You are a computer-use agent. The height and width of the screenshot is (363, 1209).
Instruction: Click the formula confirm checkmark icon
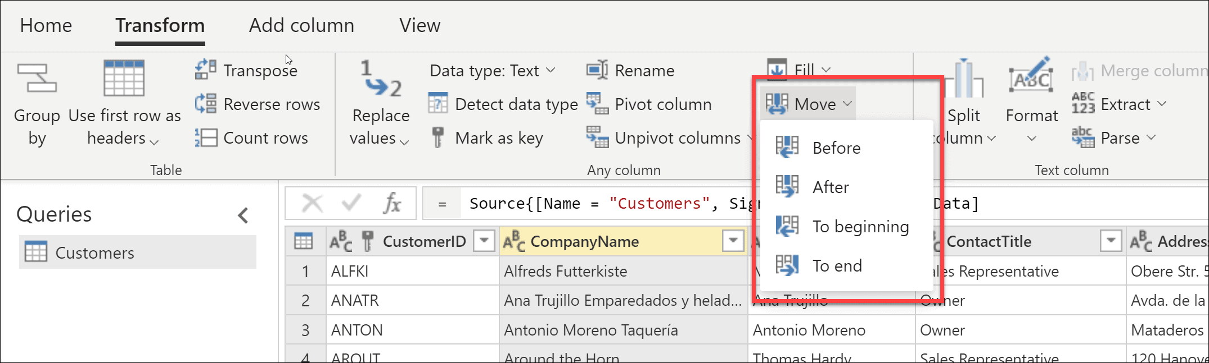click(351, 203)
